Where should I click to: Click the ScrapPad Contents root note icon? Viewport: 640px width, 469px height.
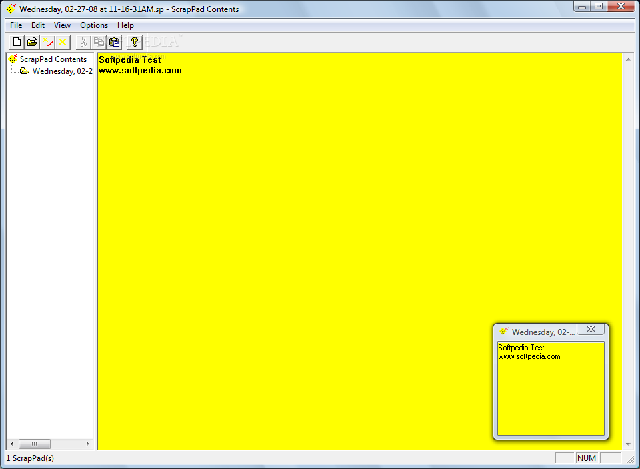(13, 59)
